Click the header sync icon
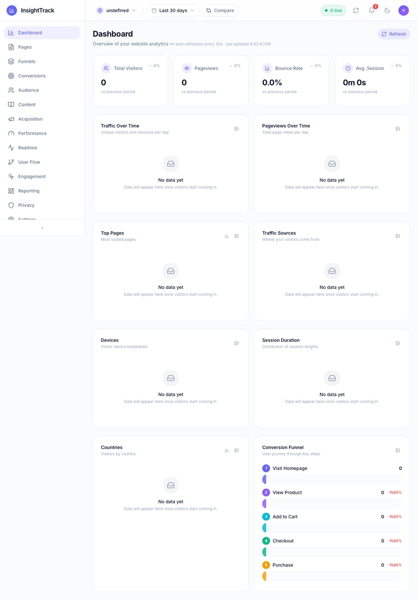 [356, 10]
